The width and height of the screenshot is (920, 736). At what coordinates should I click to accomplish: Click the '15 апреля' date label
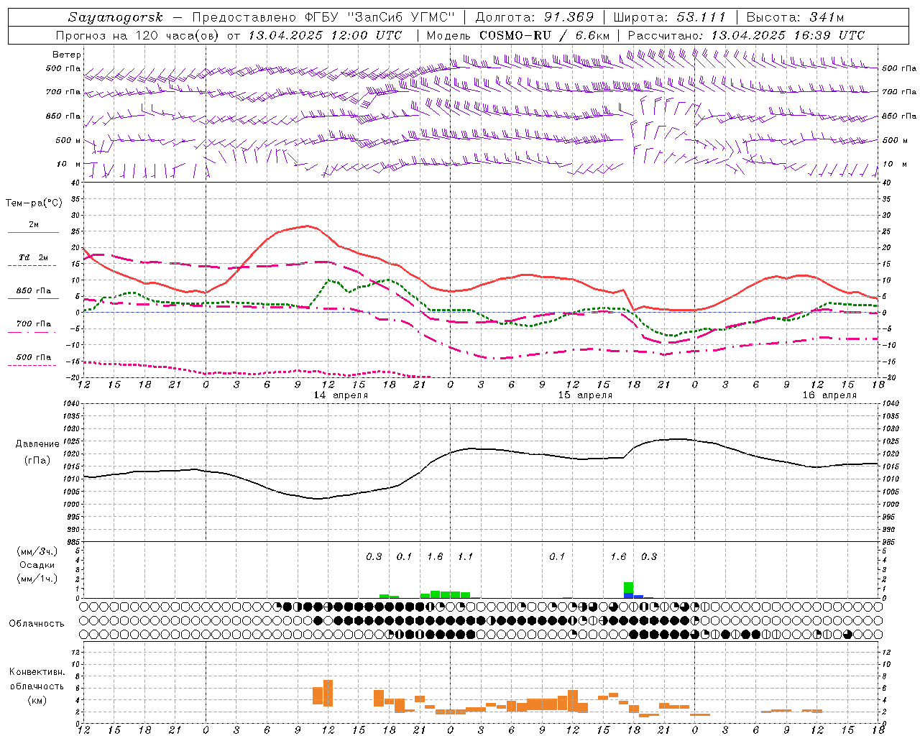tap(585, 395)
